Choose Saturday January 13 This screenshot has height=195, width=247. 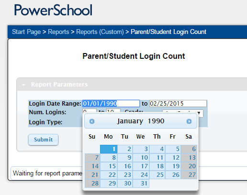click(189, 158)
